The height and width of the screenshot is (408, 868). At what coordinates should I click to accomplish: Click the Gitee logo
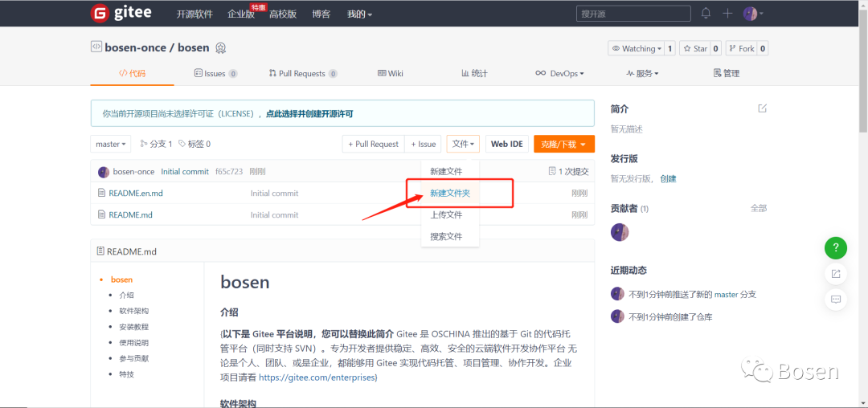[121, 14]
